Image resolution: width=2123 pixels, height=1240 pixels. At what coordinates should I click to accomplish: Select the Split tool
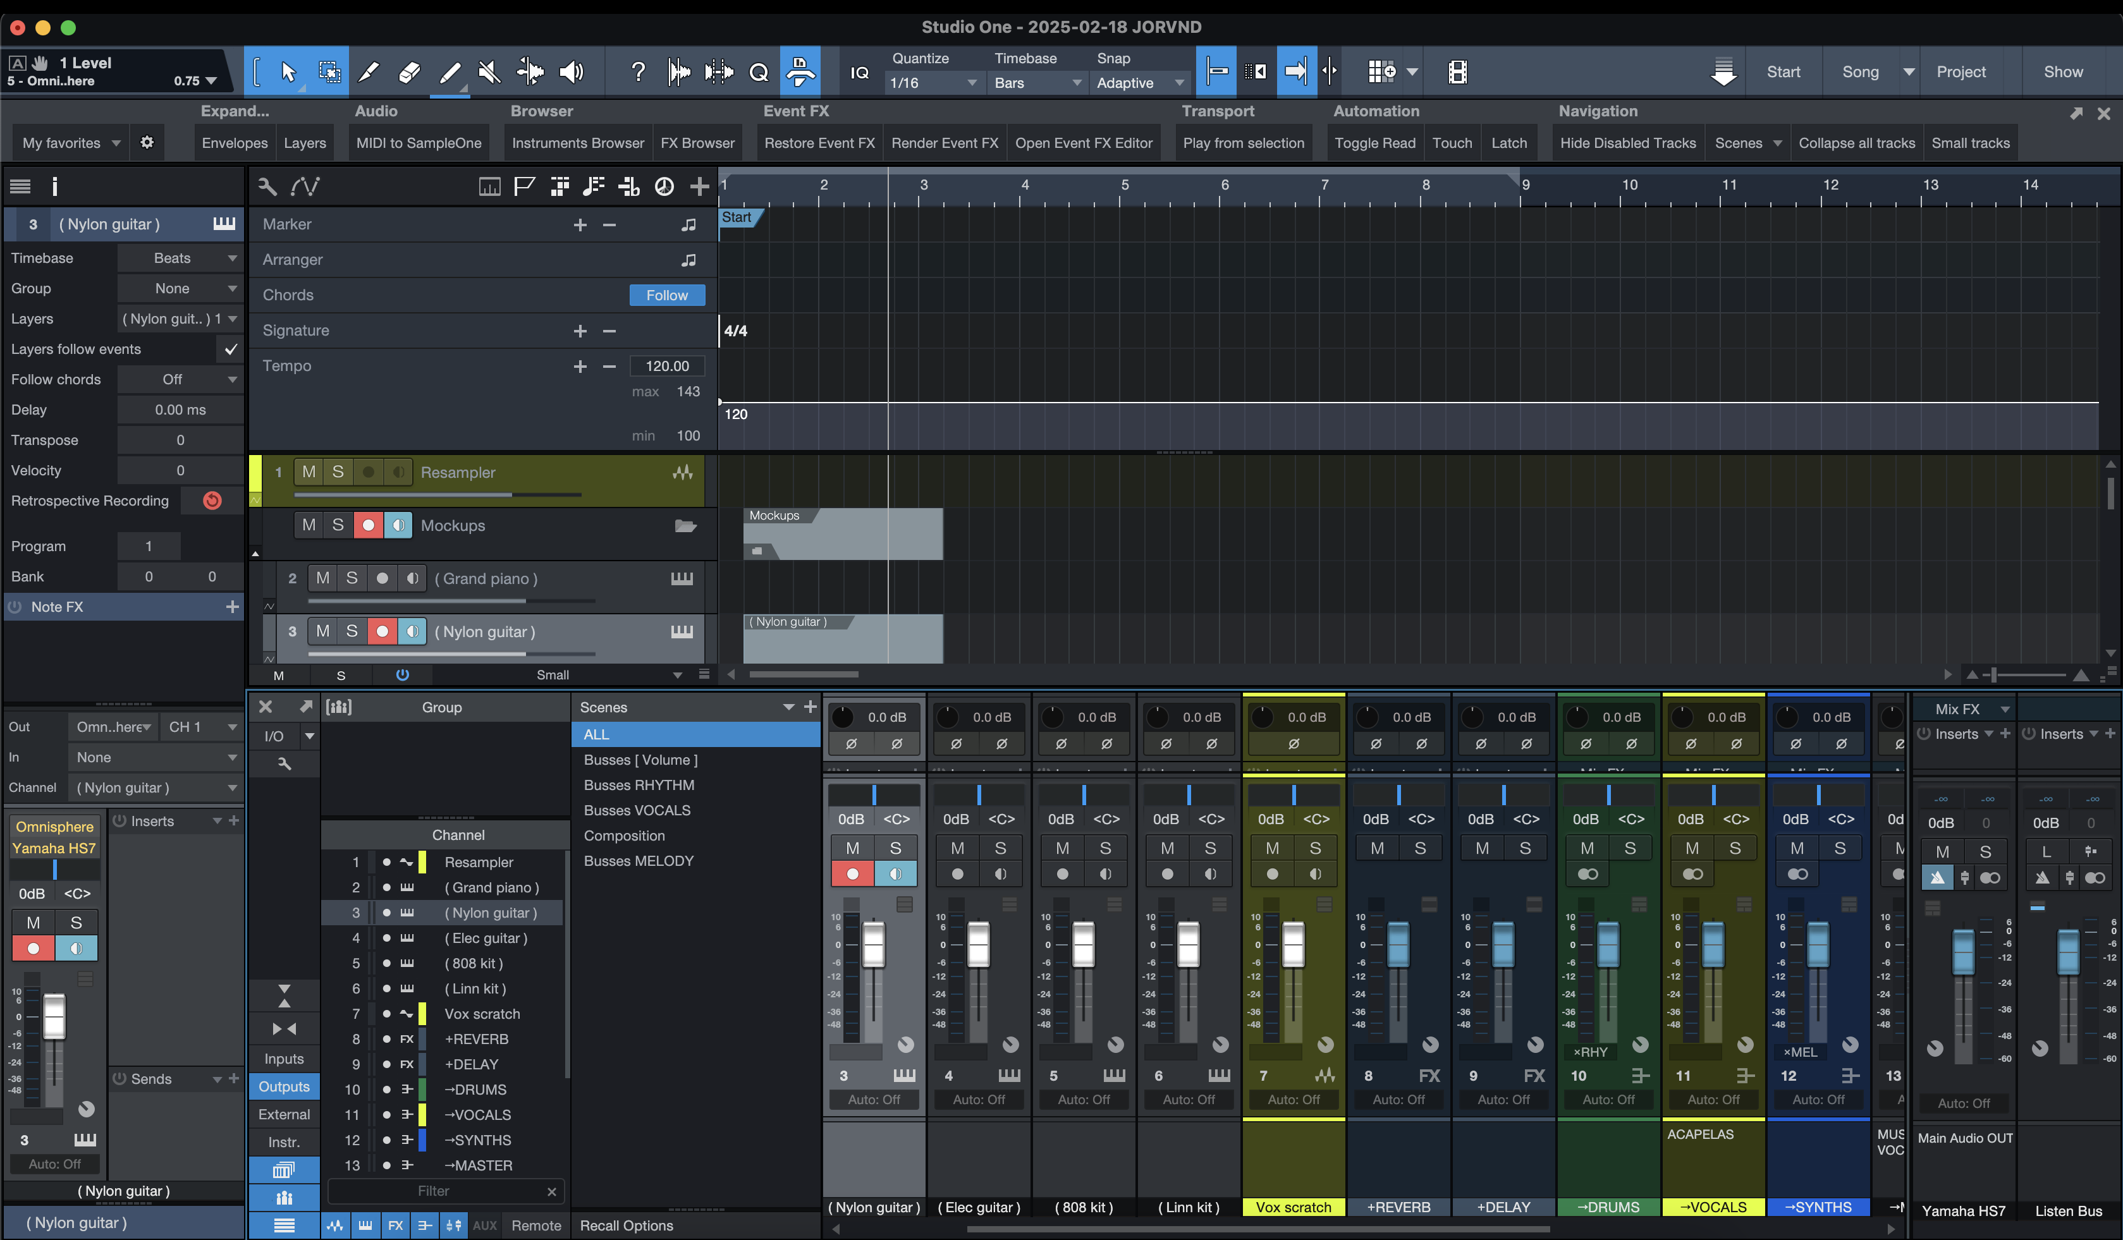[x=369, y=71]
